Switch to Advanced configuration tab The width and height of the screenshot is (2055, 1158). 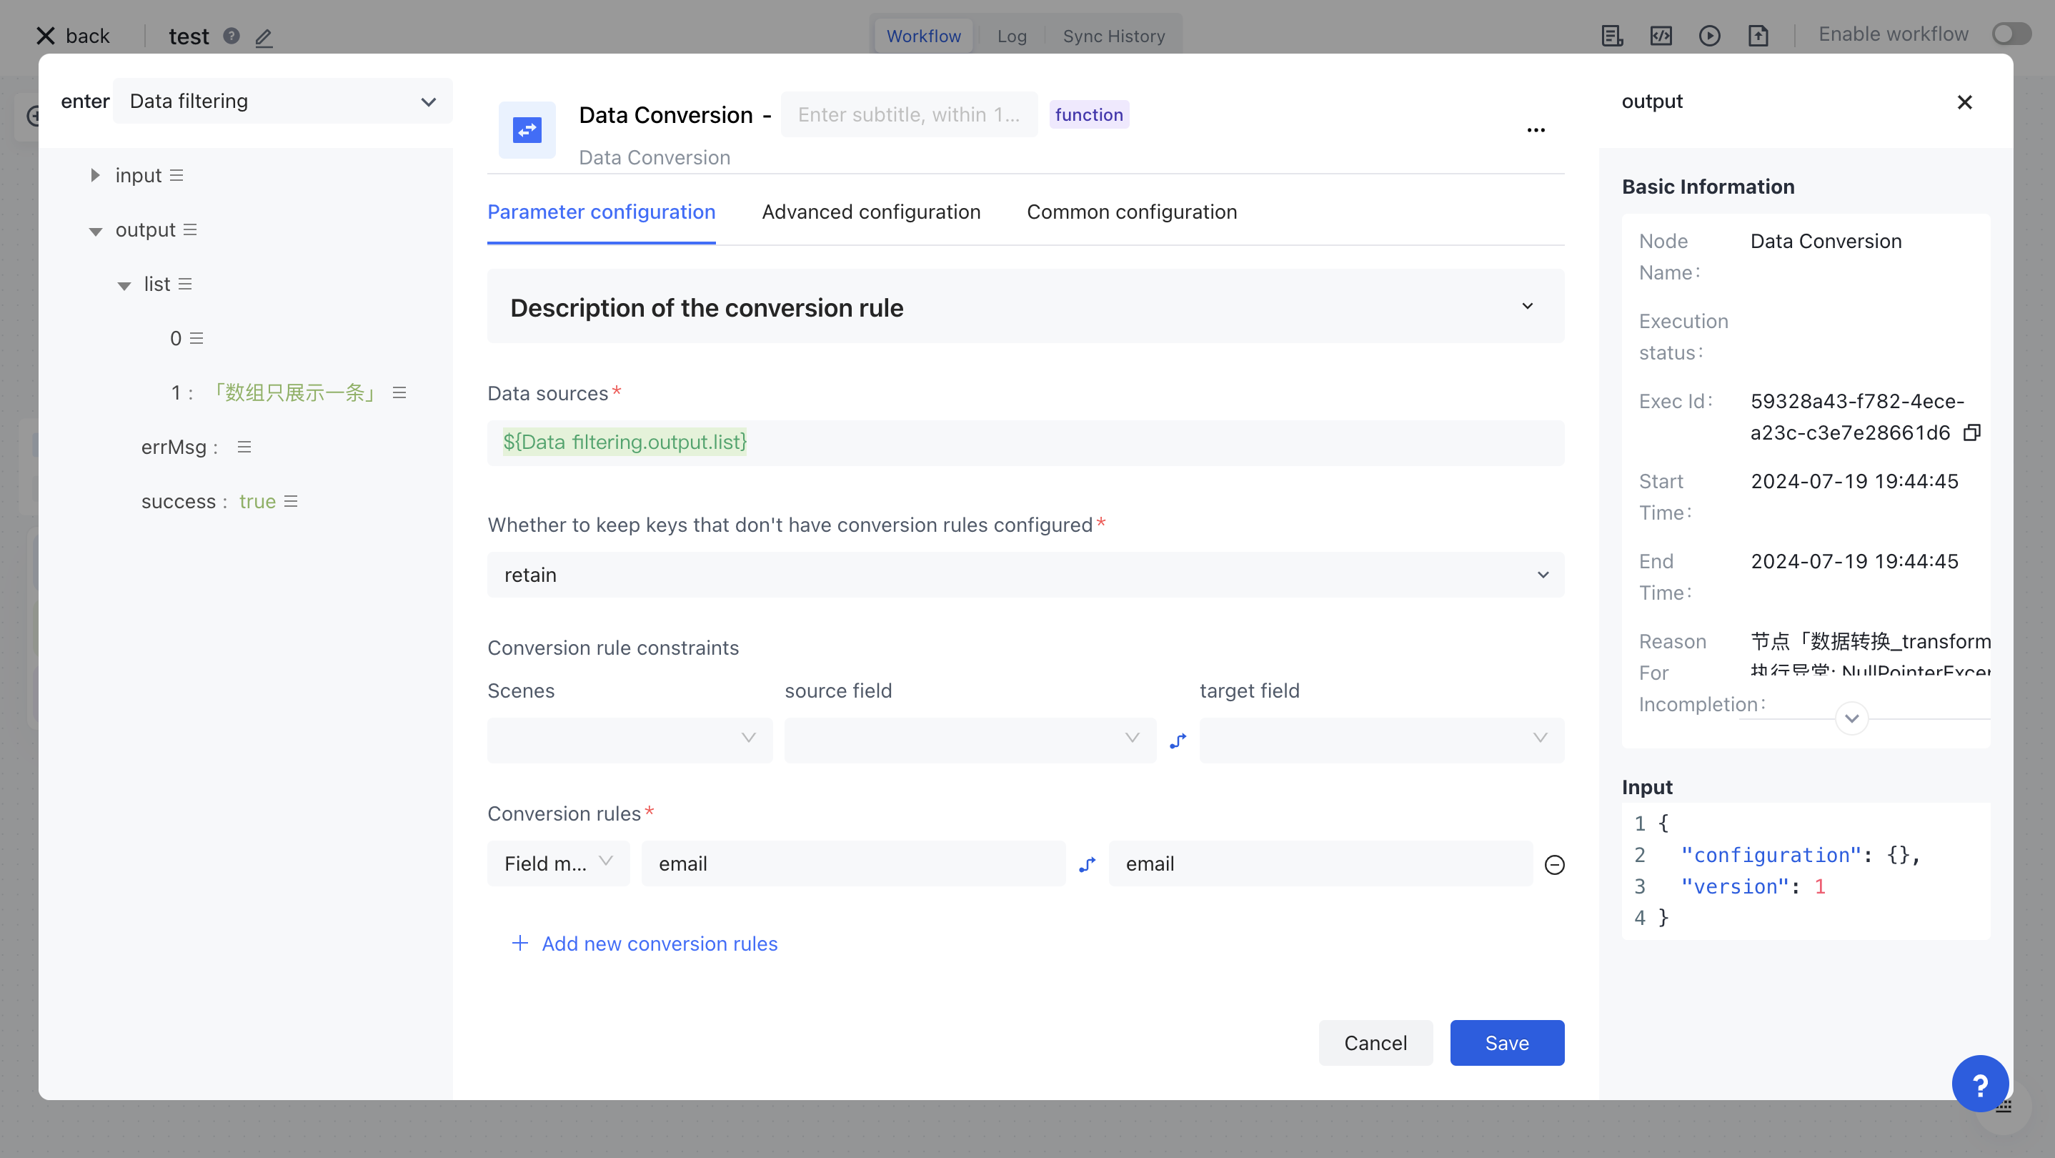pyautogui.click(x=870, y=212)
